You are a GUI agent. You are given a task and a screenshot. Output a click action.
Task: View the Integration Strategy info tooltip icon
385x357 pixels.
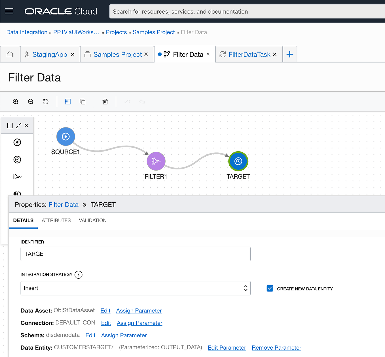(x=78, y=274)
